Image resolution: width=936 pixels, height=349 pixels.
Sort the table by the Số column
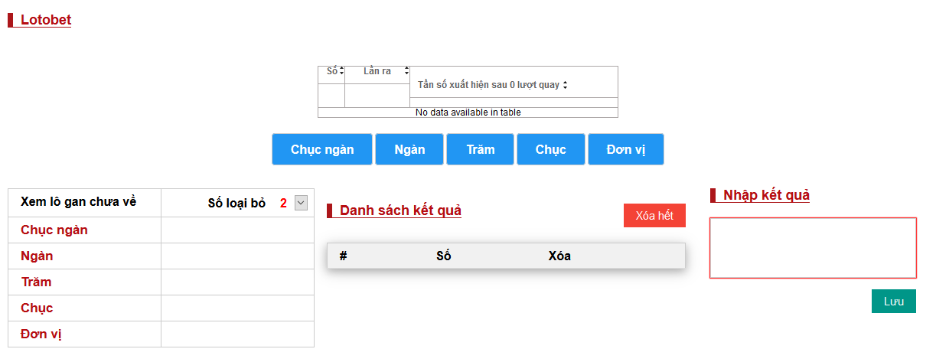point(331,71)
